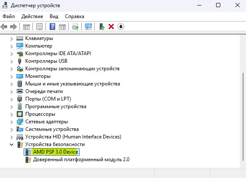
Task: Expand the Системные устройства category
Action: pyautogui.click(x=12, y=130)
